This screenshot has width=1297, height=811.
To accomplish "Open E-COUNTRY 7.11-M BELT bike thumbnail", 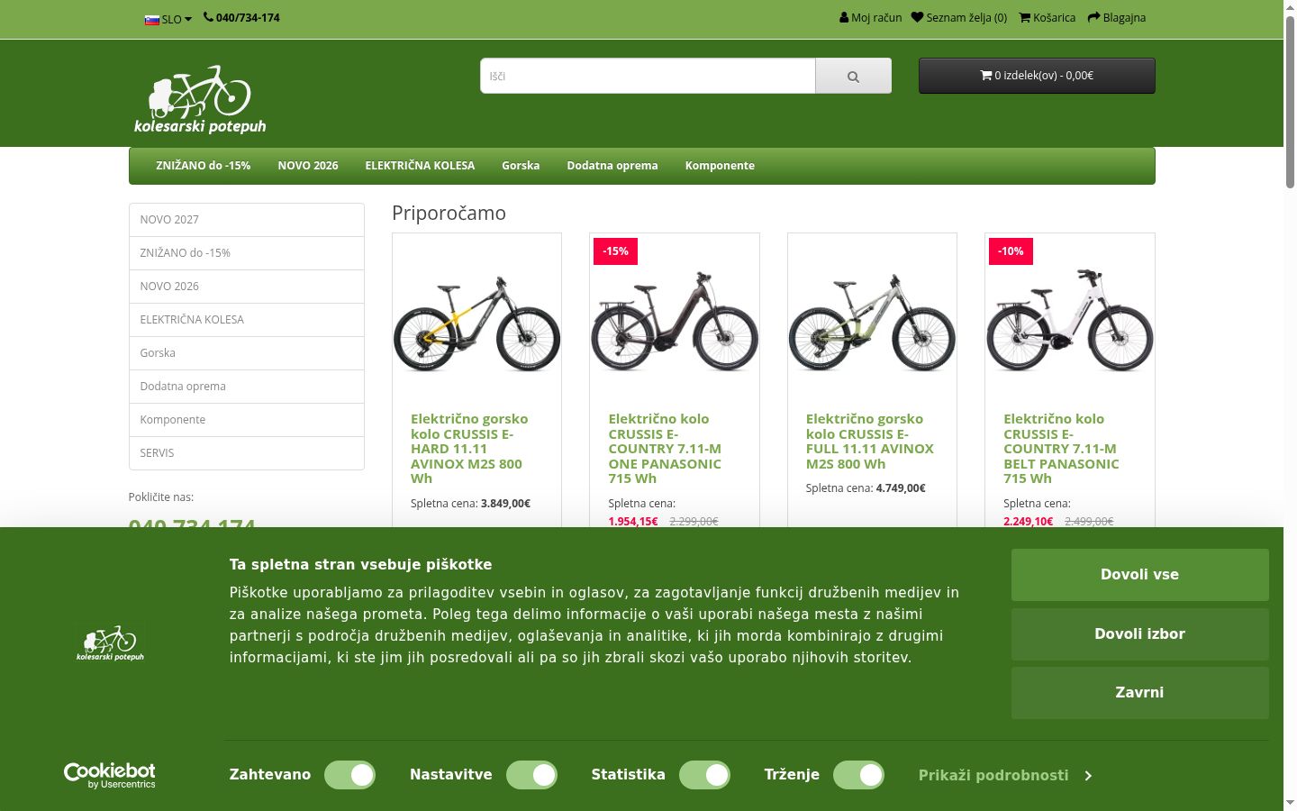I will (x=1070, y=320).
